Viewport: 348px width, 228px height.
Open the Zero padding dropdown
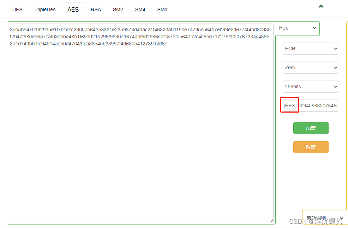point(311,68)
